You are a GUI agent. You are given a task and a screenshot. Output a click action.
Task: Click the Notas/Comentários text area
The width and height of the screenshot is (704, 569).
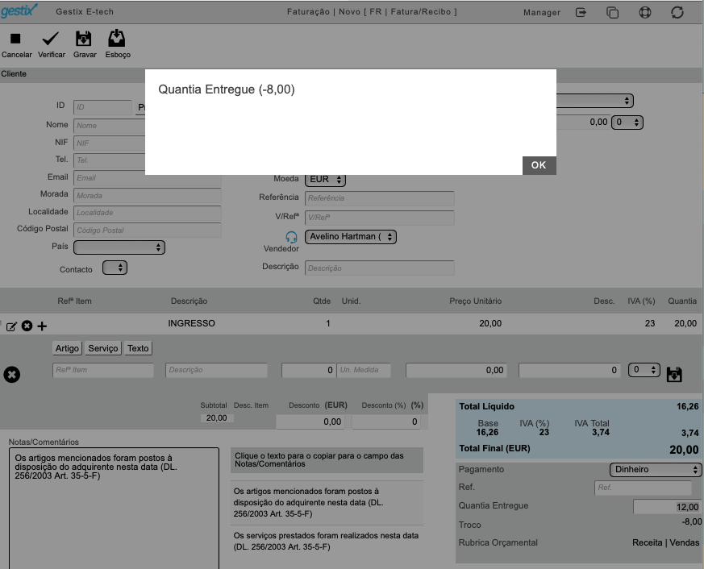pos(114,508)
